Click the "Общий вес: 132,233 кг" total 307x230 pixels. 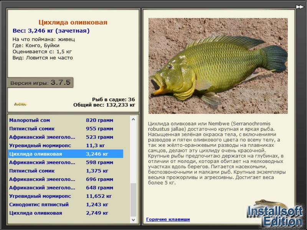104,105
